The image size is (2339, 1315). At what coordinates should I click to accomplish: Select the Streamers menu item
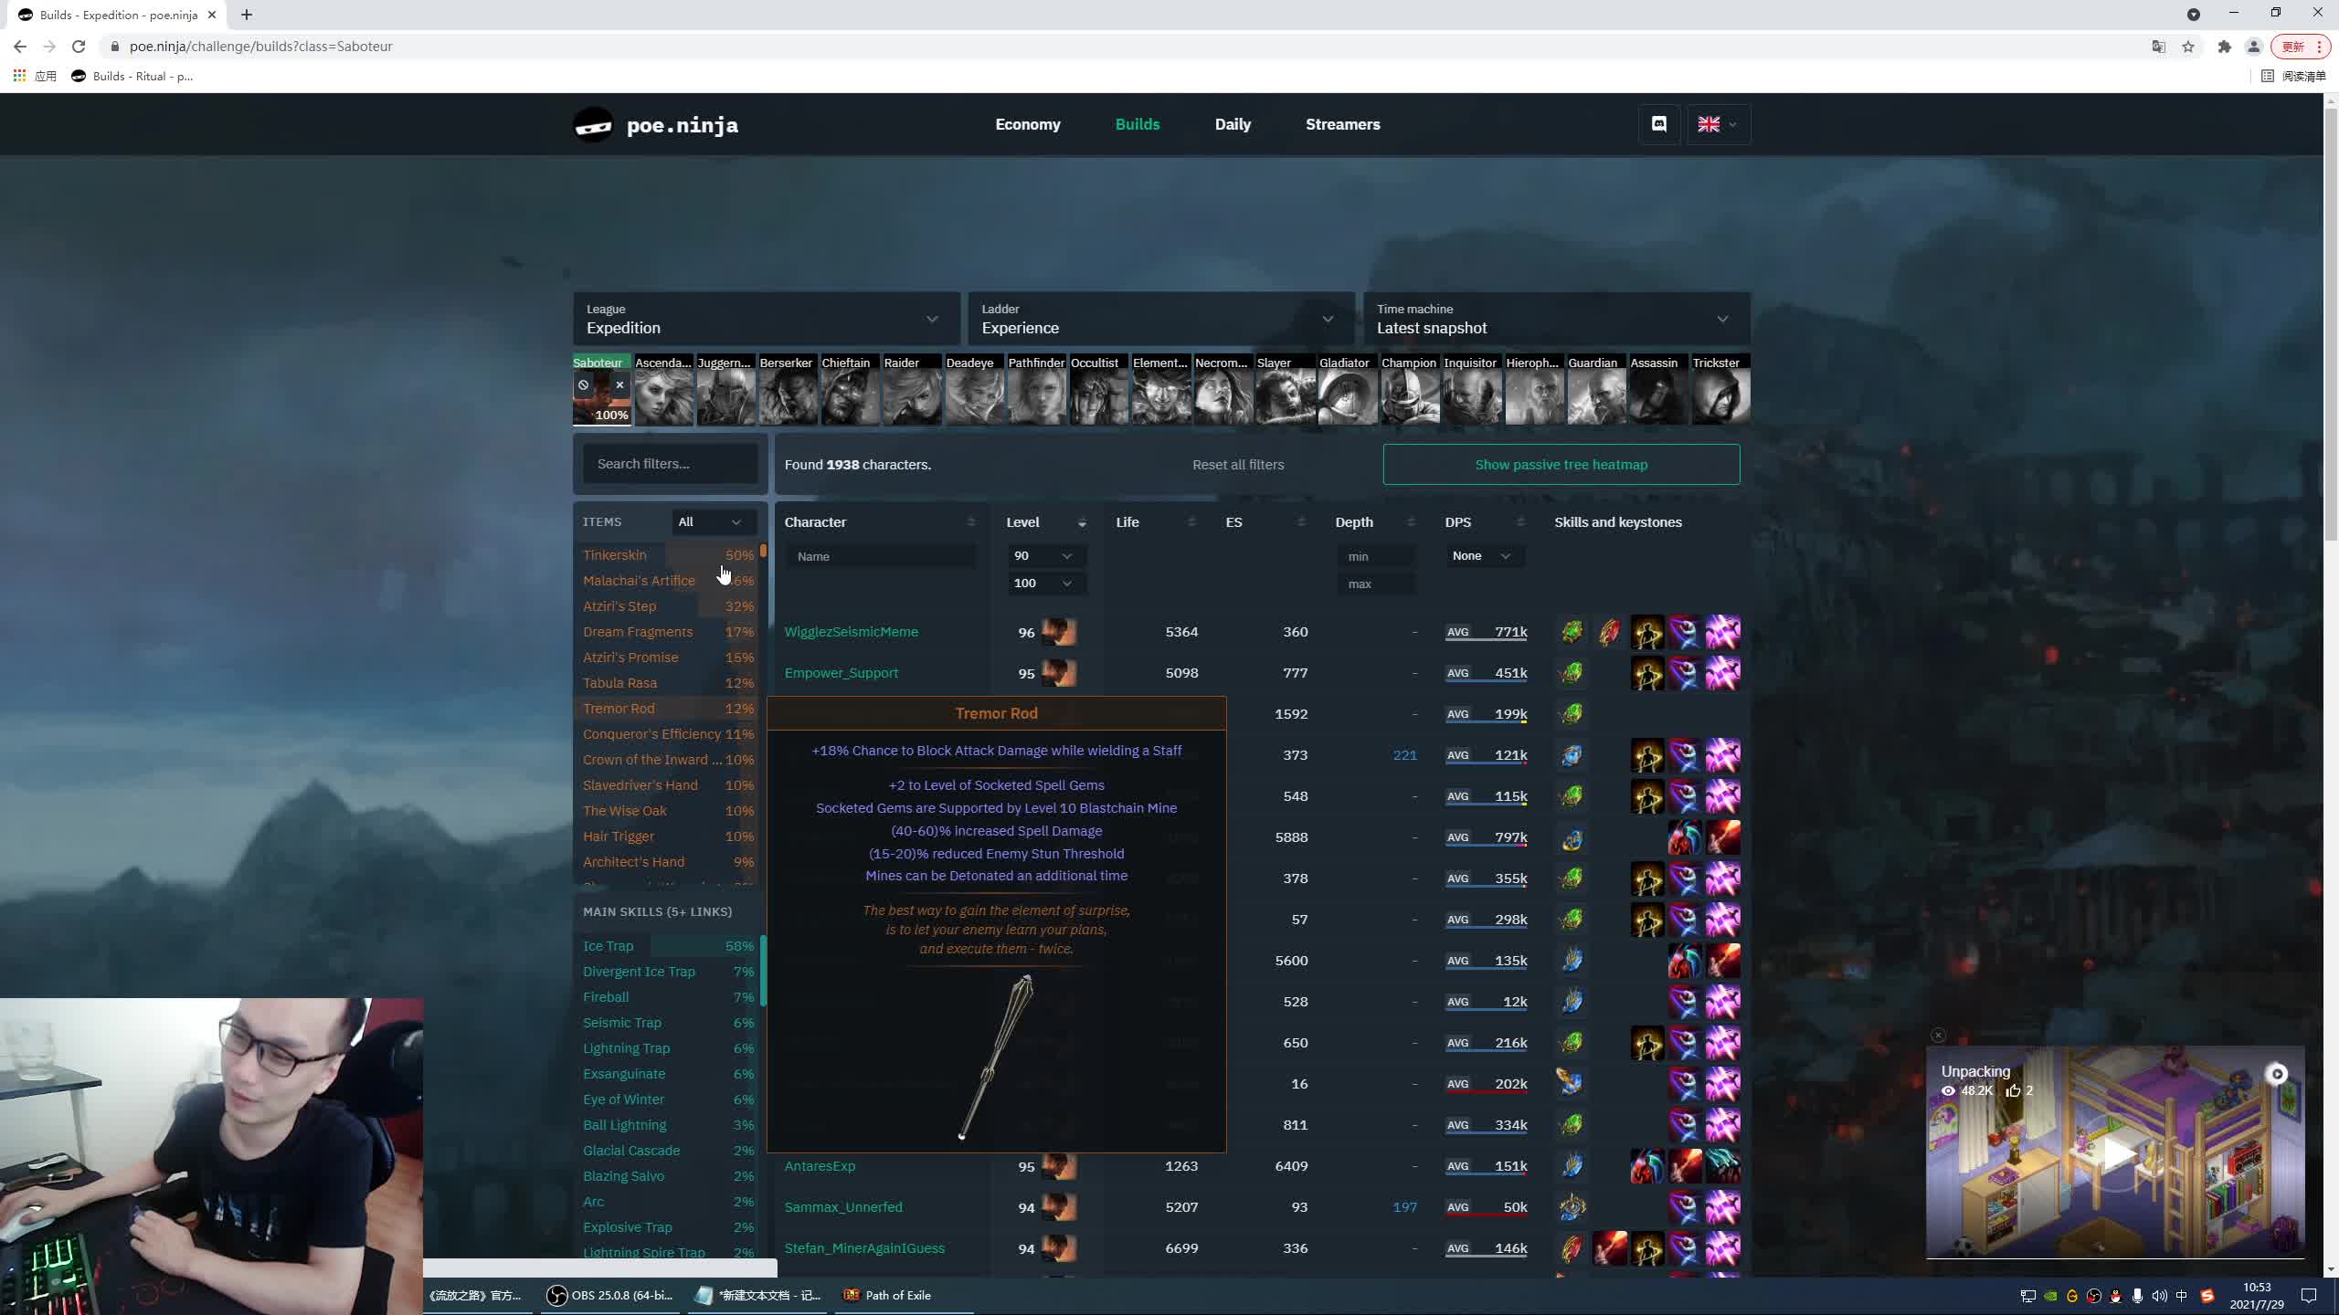point(1341,123)
